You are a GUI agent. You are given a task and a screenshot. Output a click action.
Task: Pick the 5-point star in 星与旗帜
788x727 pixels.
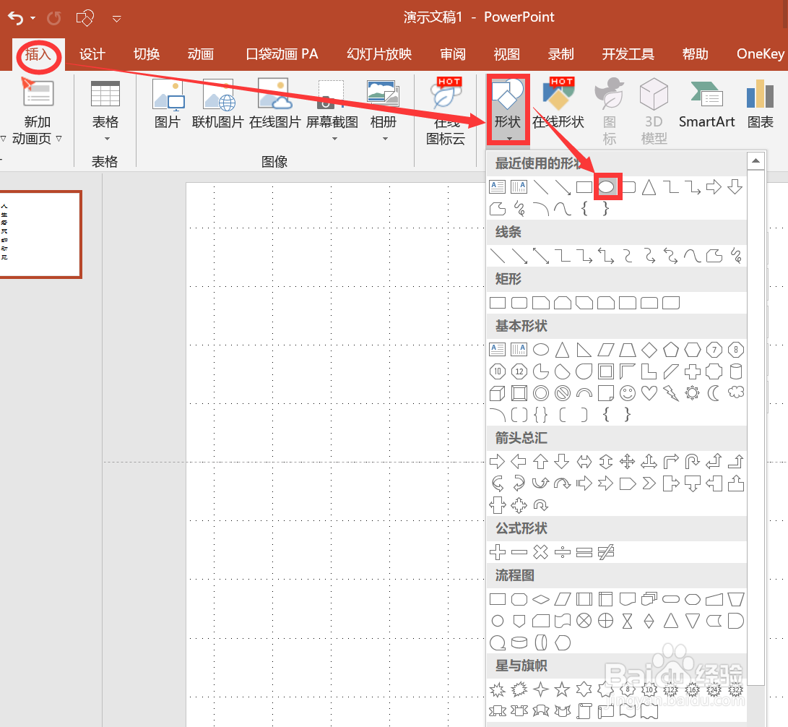pos(563,689)
